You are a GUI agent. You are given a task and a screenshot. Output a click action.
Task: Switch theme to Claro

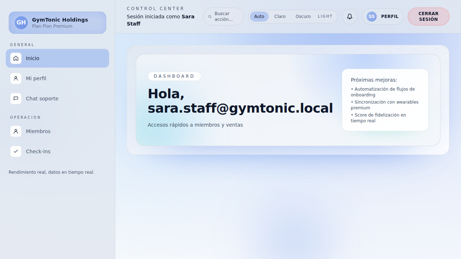(280, 17)
